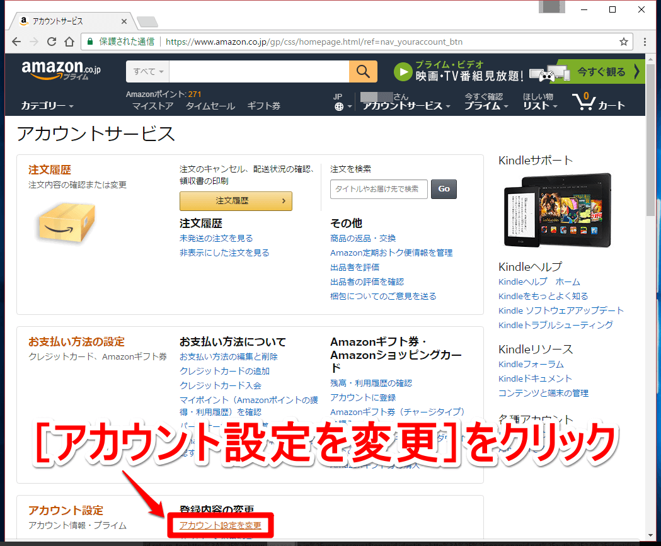Reload the page
Image resolution: width=661 pixels, height=546 pixels.
[x=52, y=42]
